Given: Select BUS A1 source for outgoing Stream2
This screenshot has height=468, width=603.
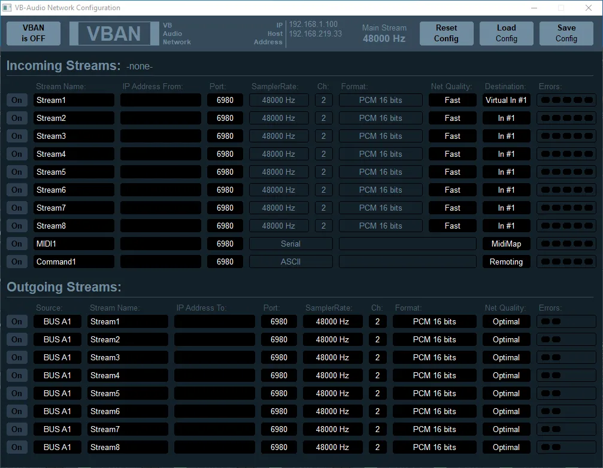Looking at the screenshot, I should [57, 339].
